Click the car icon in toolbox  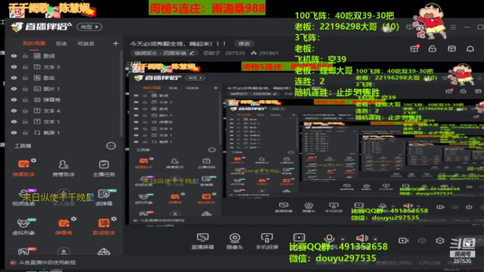coord(103,251)
